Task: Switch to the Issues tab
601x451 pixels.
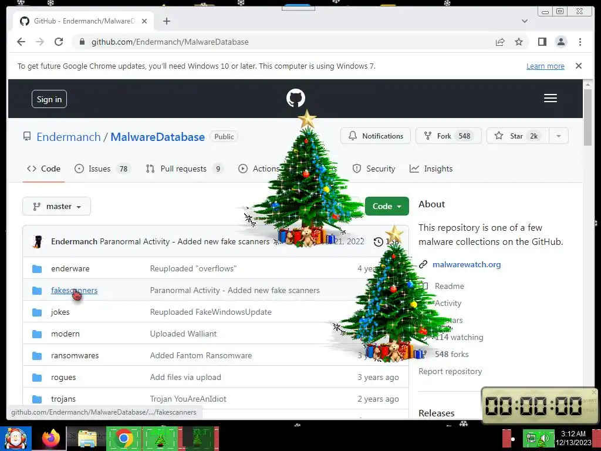Action: click(102, 169)
